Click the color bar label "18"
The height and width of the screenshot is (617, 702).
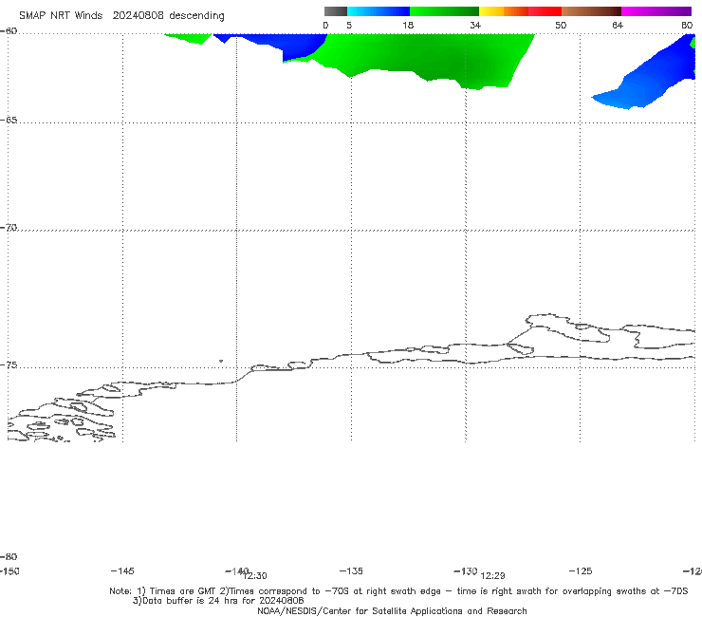point(408,25)
